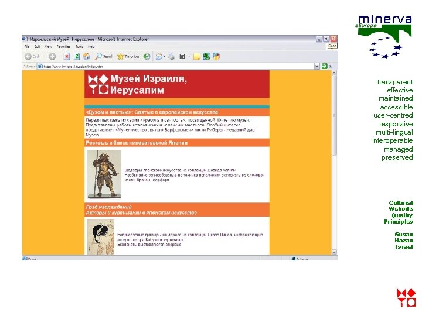Click the yellow folder toolbar icon

(x=197, y=56)
